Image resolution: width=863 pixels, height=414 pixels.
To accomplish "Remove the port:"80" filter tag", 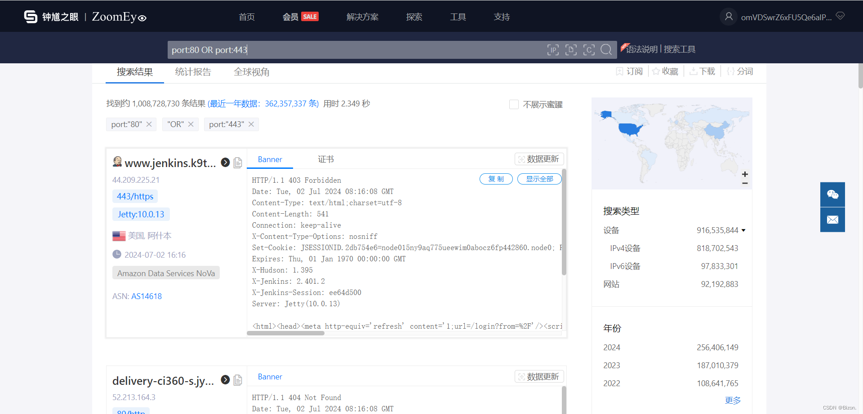I will pyautogui.click(x=149, y=124).
